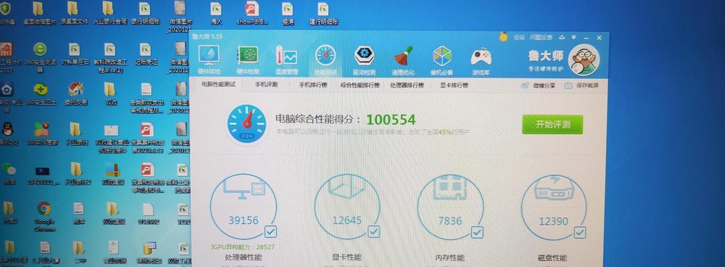Screen dimensions: 725x267
Task: Click 内存性能 label
Action: [450, 257]
